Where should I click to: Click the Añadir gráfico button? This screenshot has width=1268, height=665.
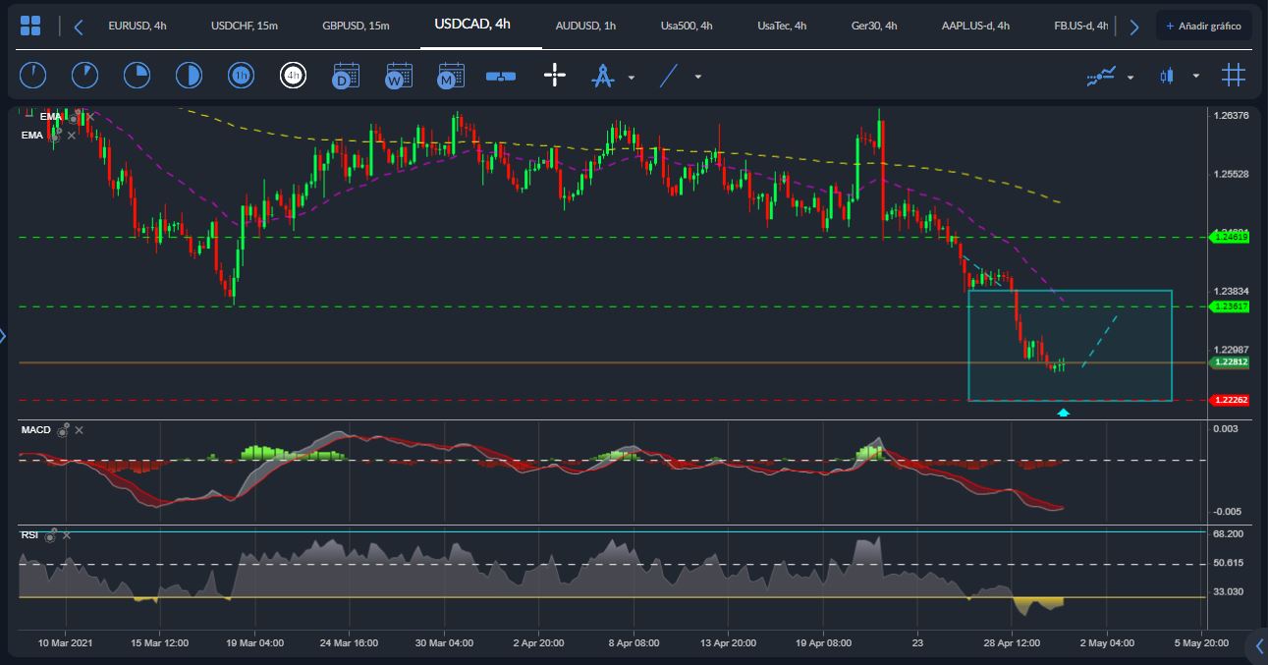point(1203,26)
